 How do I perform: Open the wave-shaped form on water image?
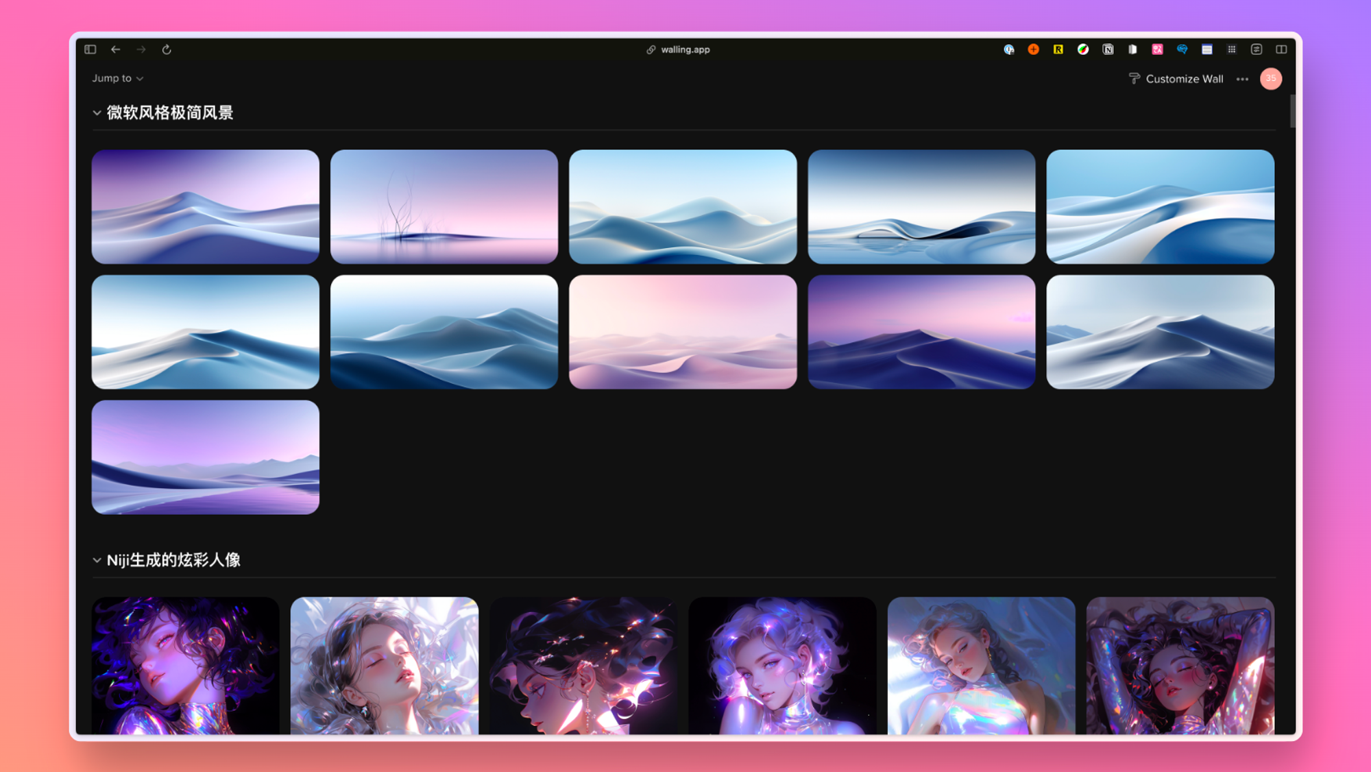921,206
